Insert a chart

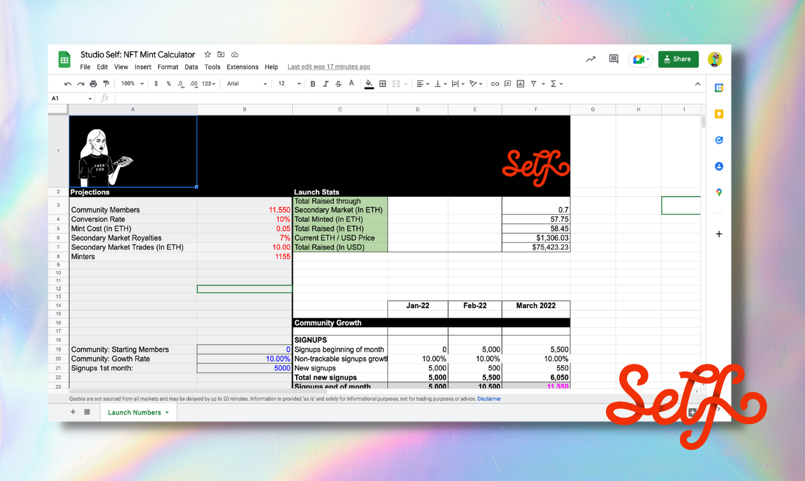coord(520,84)
